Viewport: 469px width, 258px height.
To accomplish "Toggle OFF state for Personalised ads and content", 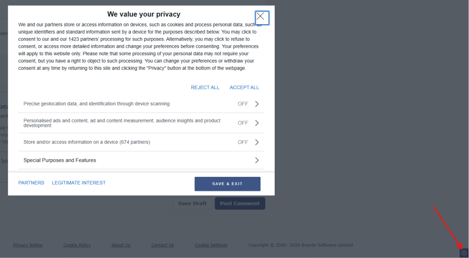I will [243, 123].
